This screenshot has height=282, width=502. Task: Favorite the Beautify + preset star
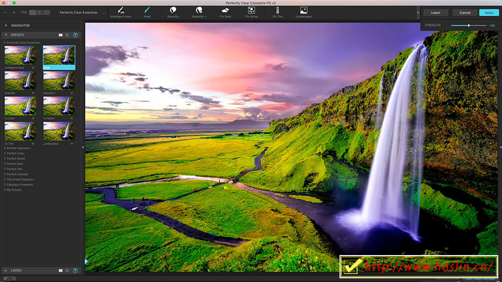72,93
